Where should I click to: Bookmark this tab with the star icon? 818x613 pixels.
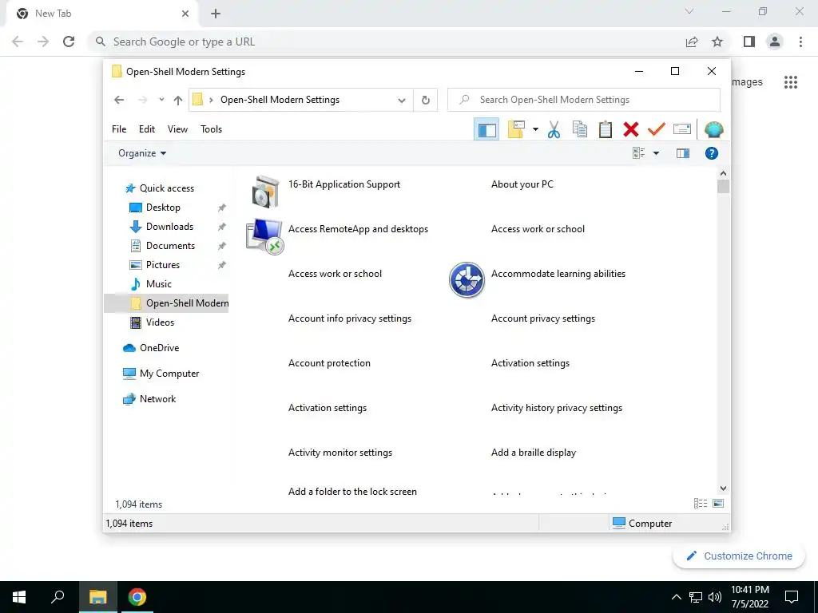coord(717,42)
